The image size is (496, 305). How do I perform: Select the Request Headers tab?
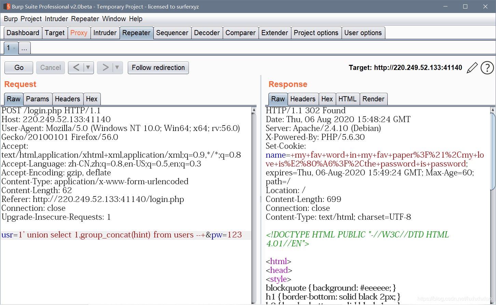click(x=67, y=99)
